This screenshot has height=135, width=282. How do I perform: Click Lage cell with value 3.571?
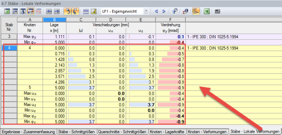pos(55,76)
